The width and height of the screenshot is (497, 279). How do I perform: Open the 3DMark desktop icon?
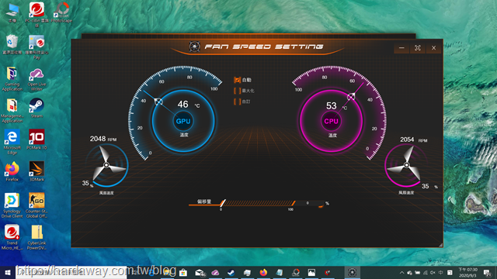tap(36, 171)
